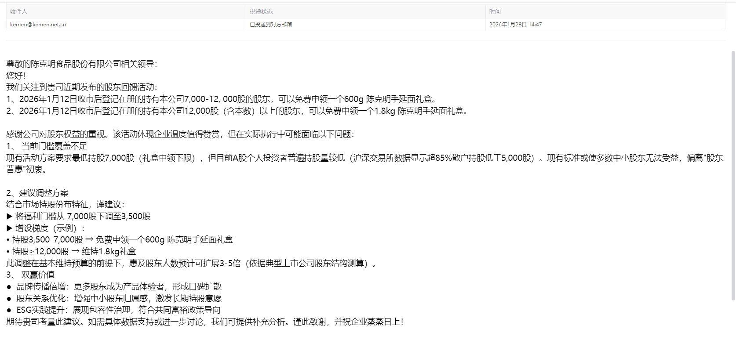The height and width of the screenshot is (340, 736).
Task: Click the line 普惠"初衷。
Action: [x=26, y=170]
